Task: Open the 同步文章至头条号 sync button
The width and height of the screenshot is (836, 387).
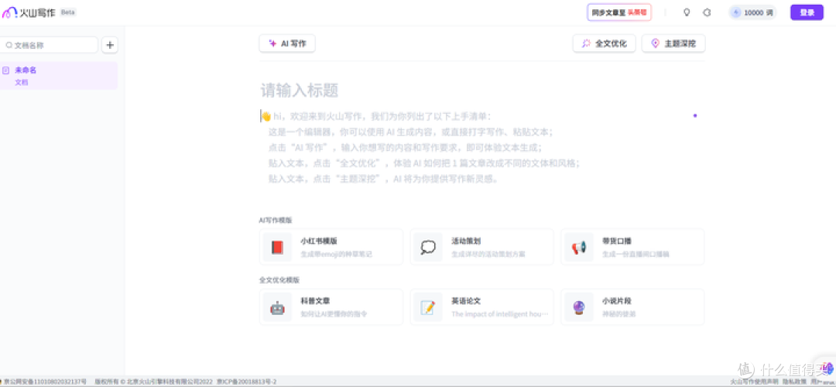Action: point(619,12)
